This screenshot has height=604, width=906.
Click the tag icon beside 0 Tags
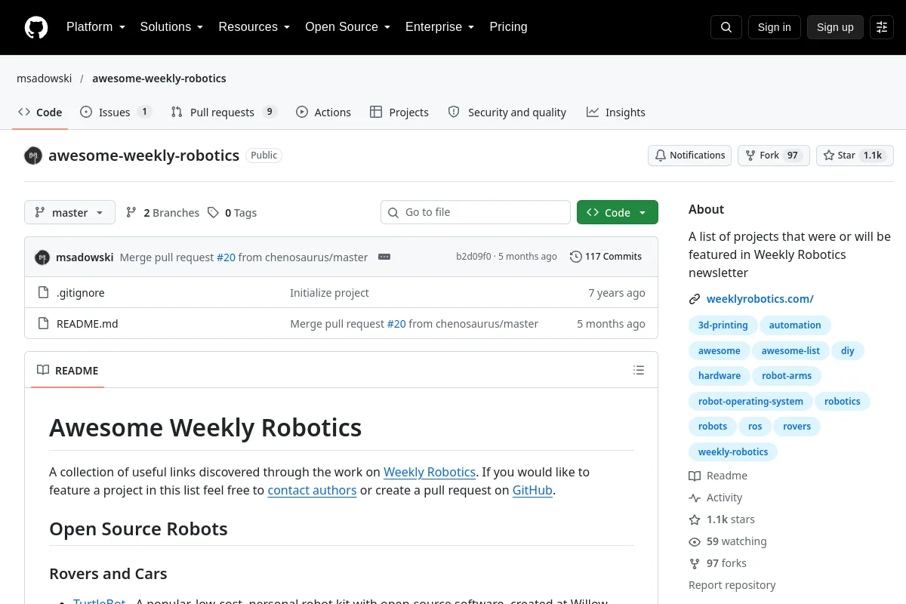click(x=213, y=213)
